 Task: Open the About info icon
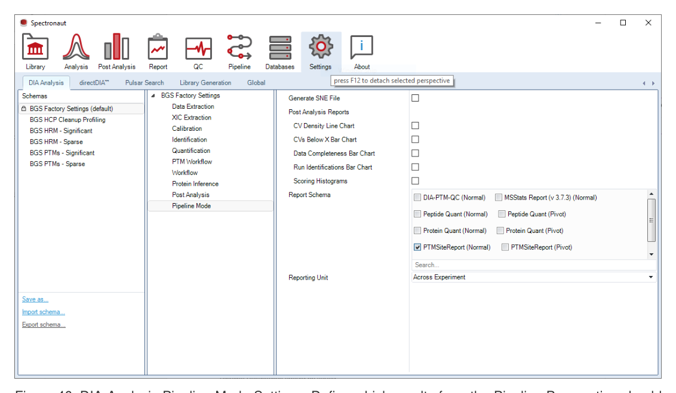coord(361,47)
